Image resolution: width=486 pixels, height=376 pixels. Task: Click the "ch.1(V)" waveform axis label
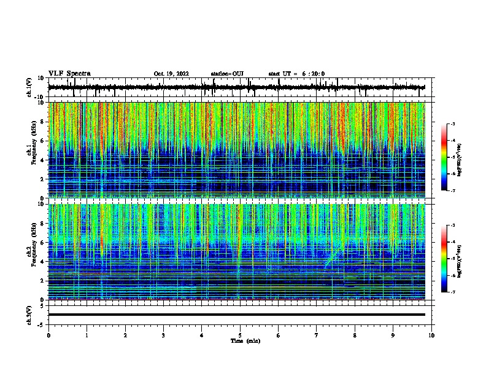pos(29,87)
